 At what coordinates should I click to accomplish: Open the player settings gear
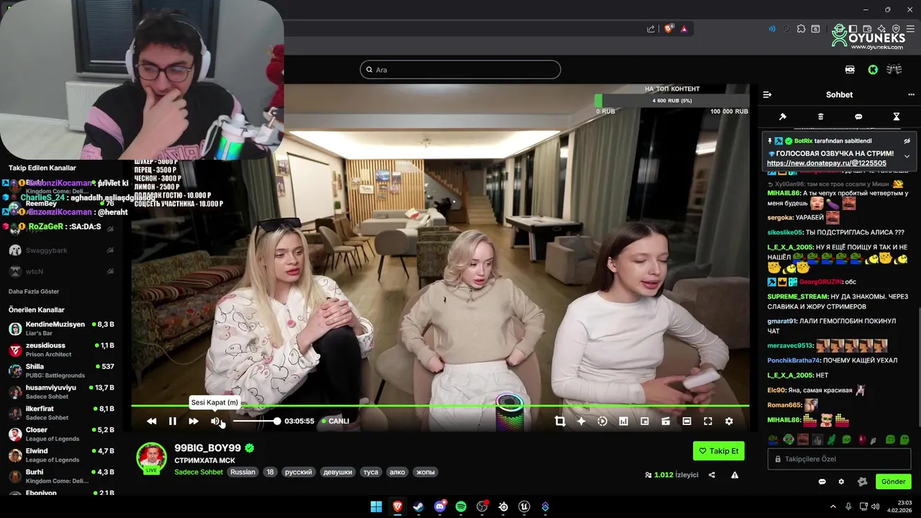[729, 421]
